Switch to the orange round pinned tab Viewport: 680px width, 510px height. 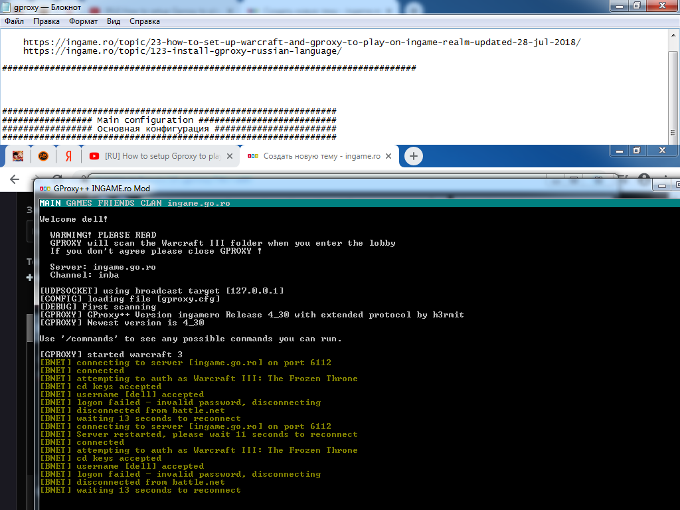click(42, 156)
